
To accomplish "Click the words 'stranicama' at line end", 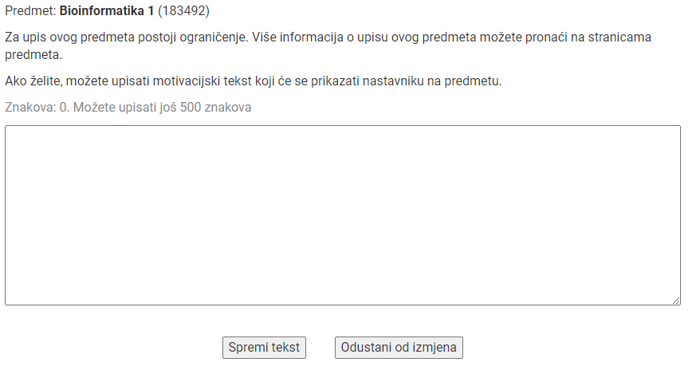I will [x=619, y=37].
